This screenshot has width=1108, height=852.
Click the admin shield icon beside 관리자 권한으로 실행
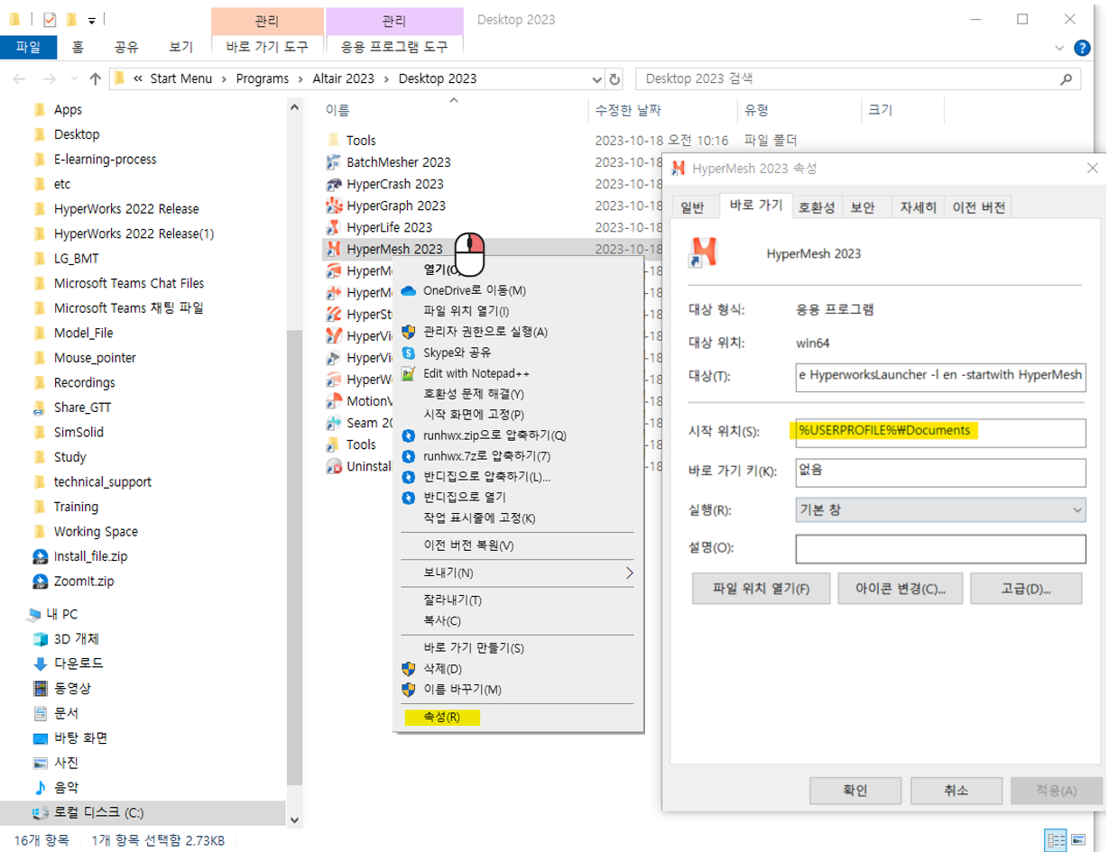tap(408, 332)
